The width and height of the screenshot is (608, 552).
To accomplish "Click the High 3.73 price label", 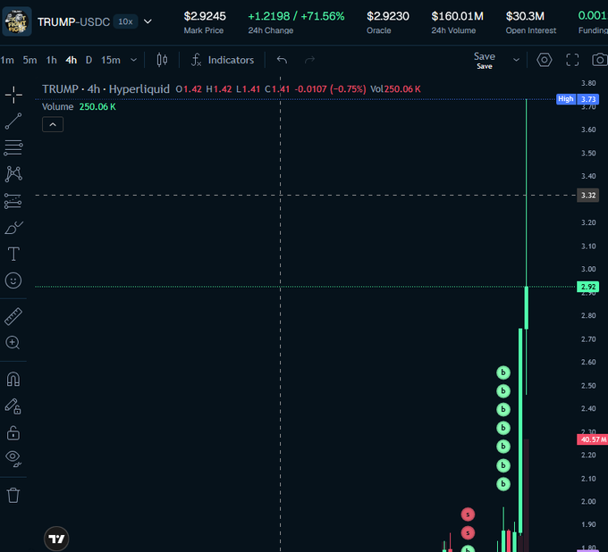I will [578, 99].
